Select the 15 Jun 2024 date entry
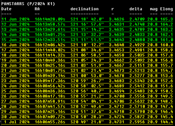The height and width of the screenshot is (126, 175). (15, 40)
